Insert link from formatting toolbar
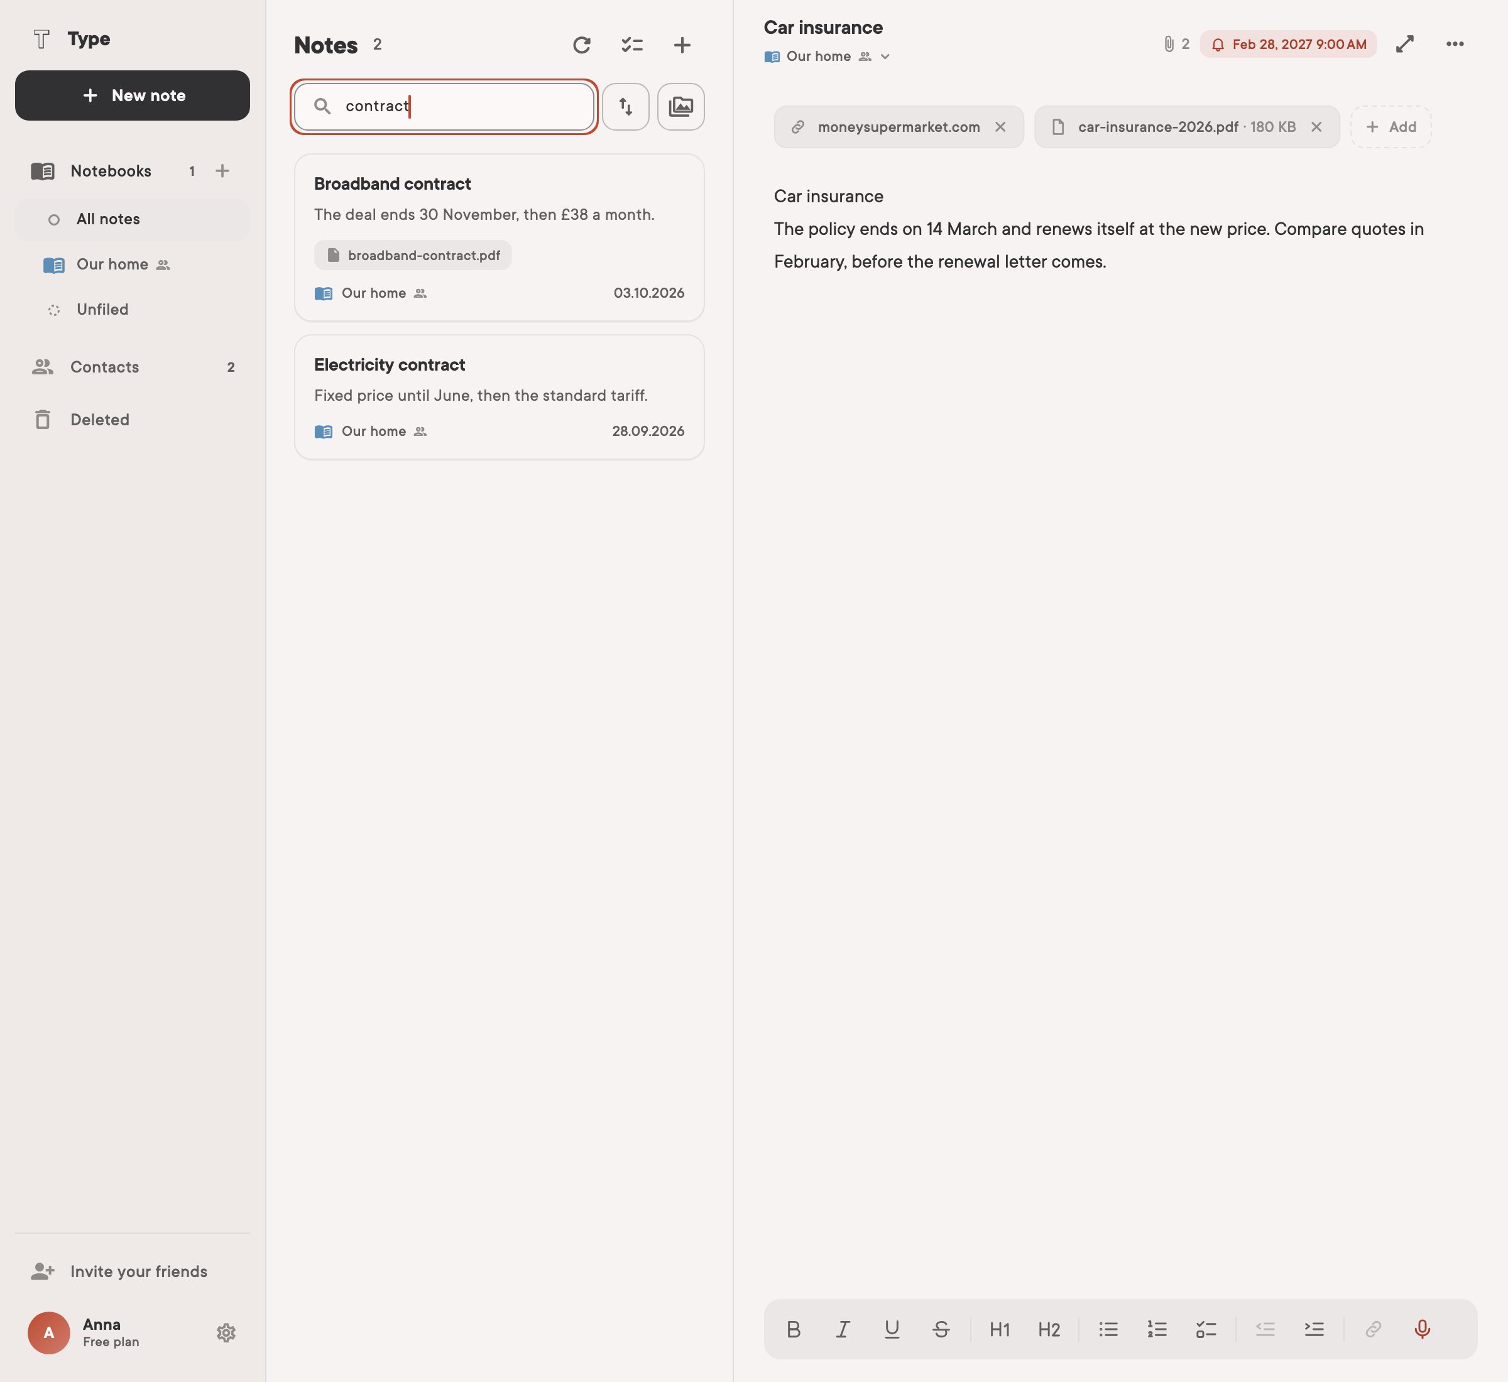The image size is (1508, 1382). (x=1373, y=1329)
